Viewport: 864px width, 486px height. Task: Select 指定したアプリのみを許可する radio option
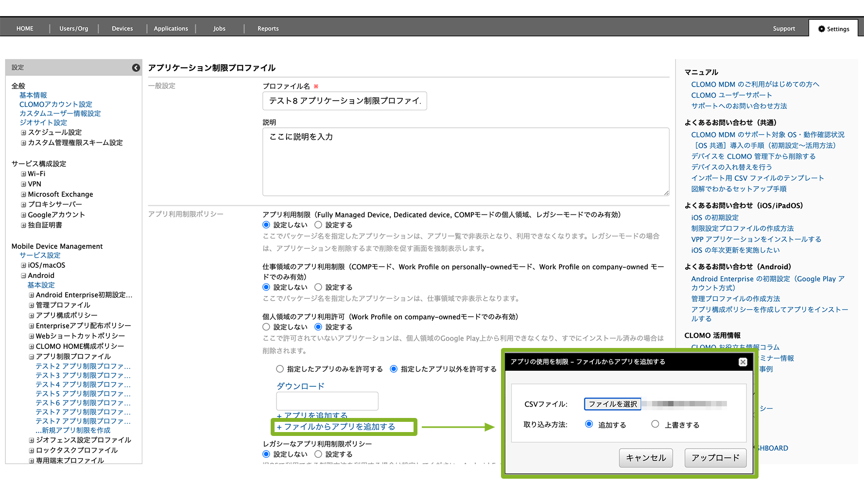(x=280, y=369)
